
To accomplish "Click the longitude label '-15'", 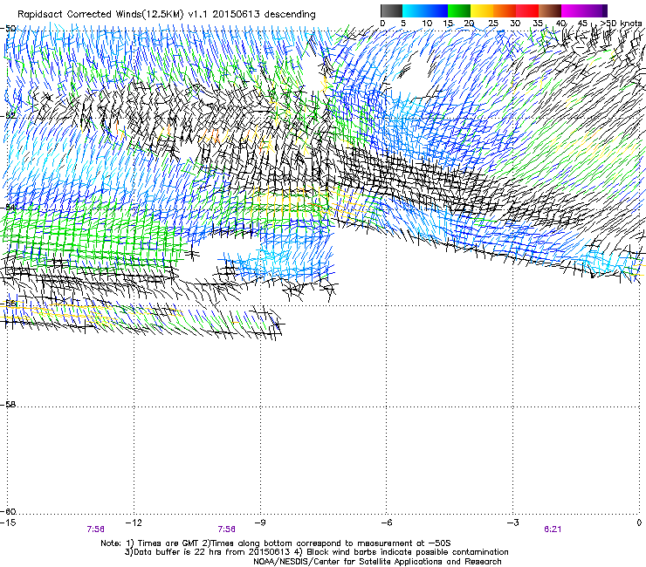I will [x=8, y=523].
